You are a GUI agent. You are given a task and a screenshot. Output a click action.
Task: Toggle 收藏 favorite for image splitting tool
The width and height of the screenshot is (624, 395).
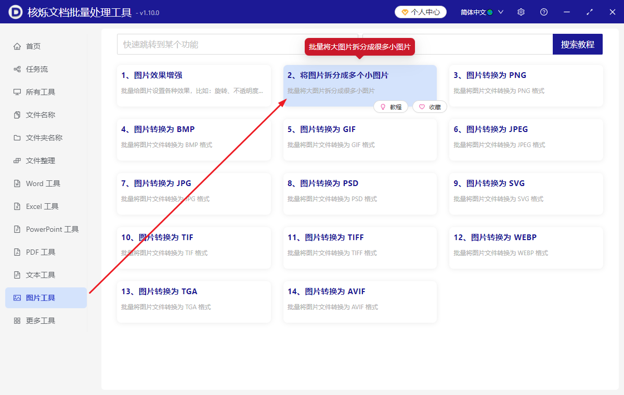coord(430,107)
